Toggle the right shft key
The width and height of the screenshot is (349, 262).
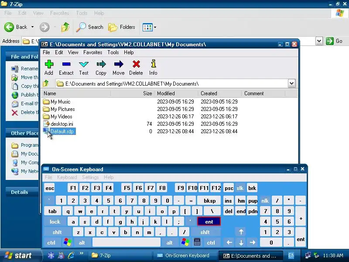205,232
